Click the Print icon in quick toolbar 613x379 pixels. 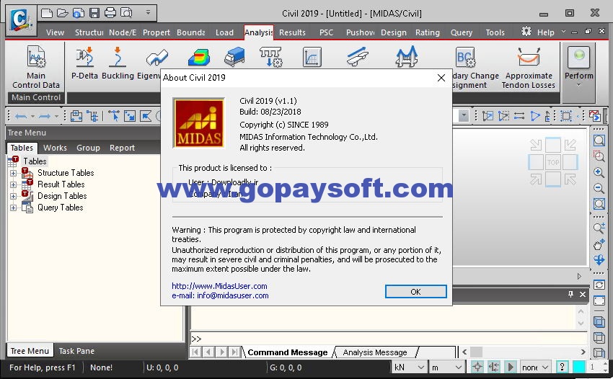110,13
